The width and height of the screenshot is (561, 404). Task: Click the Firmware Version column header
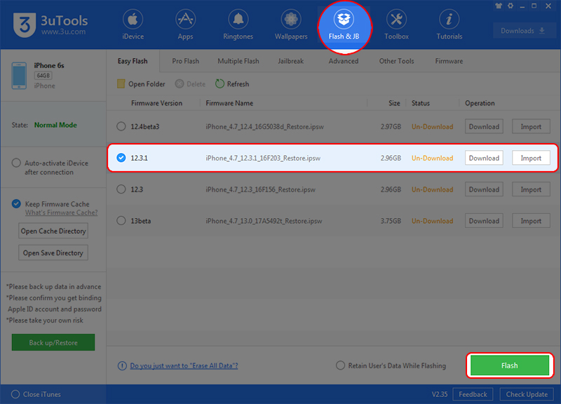pos(156,103)
